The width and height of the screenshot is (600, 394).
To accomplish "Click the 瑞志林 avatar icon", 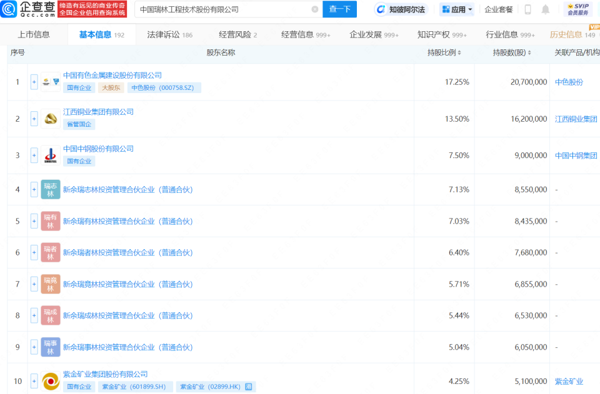I will coord(51,190).
